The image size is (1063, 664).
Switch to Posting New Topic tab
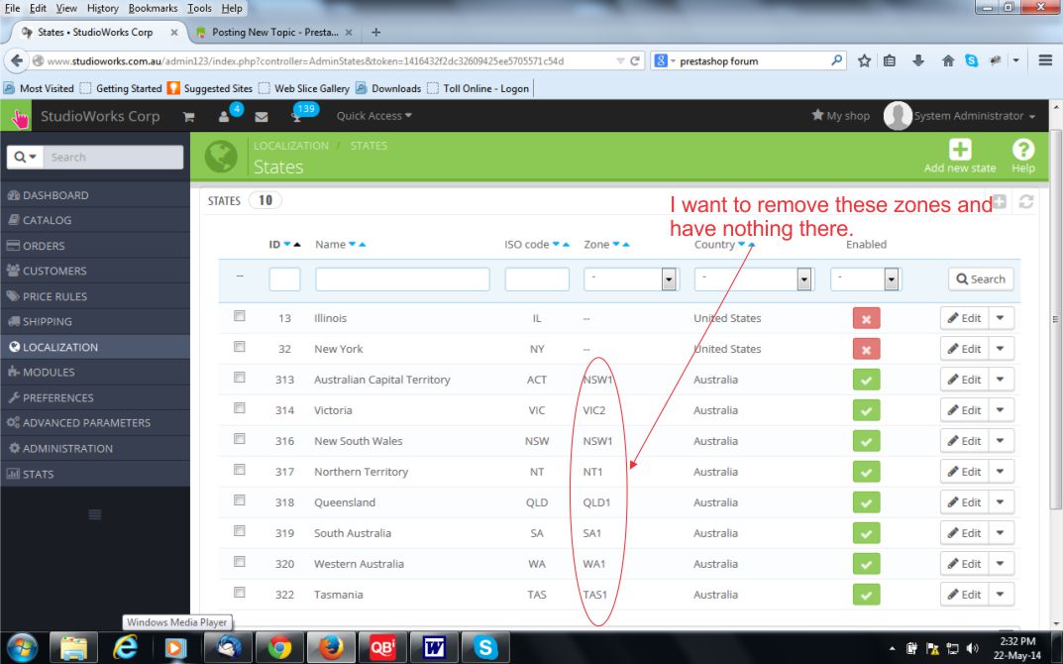tap(275, 32)
